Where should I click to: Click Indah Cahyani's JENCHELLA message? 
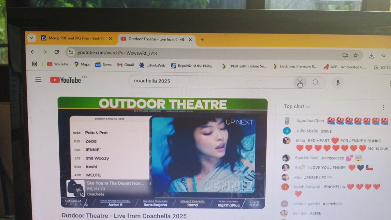[x=337, y=190]
